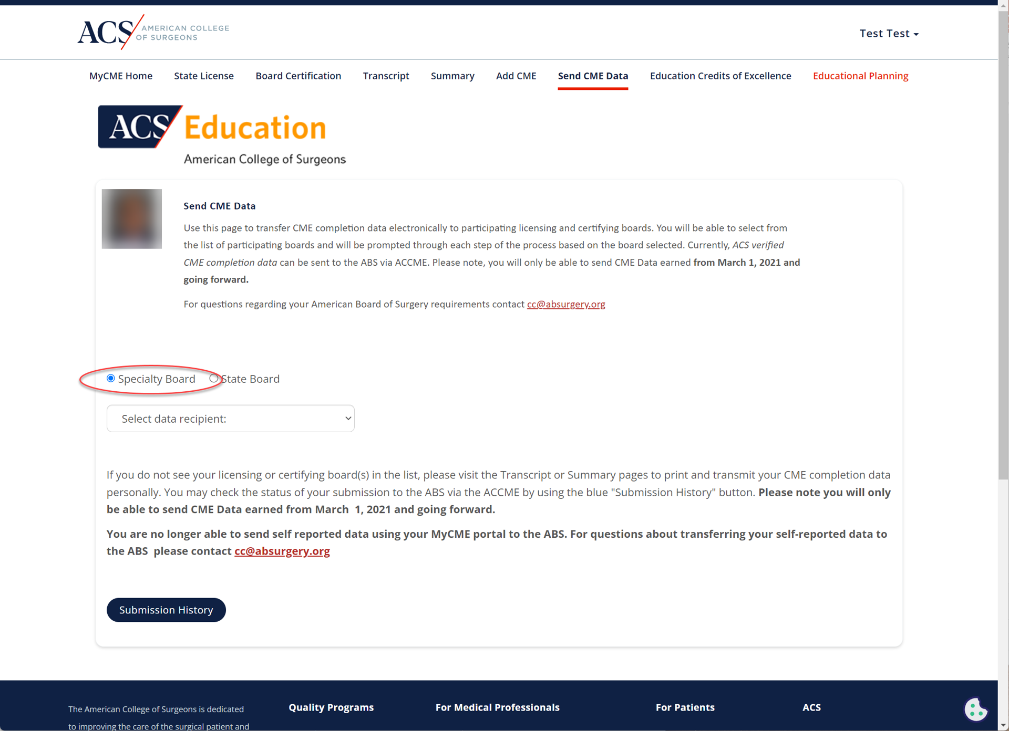Go to the MyCME Home tab
1009x731 pixels.
pos(120,76)
